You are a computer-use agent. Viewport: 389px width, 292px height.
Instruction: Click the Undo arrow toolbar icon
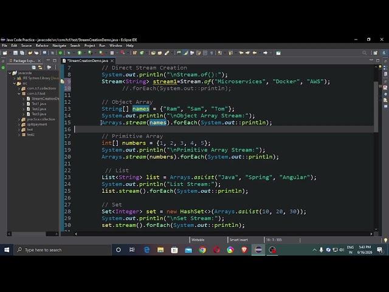coord(30,53)
